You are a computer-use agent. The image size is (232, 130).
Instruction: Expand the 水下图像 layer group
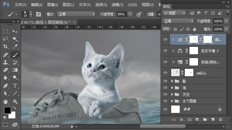pos(172,101)
